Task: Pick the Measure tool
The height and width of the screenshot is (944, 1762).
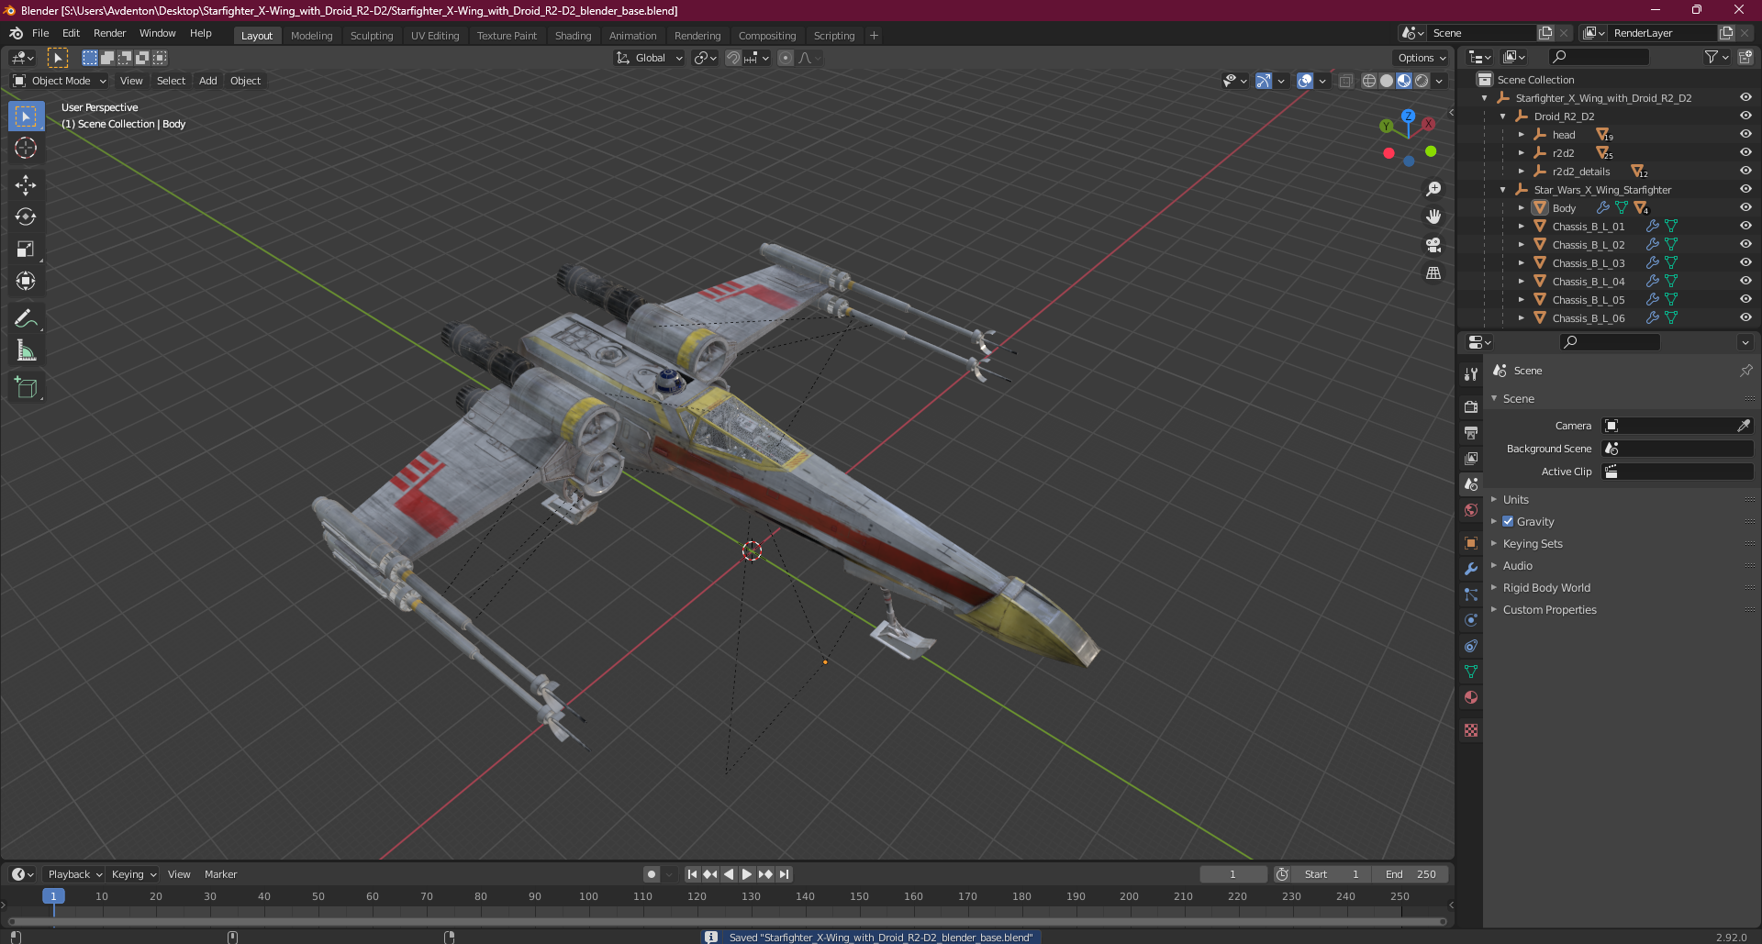Action: point(26,351)
